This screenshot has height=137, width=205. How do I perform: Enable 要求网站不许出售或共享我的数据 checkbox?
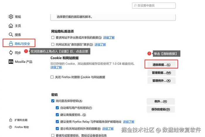53,38
